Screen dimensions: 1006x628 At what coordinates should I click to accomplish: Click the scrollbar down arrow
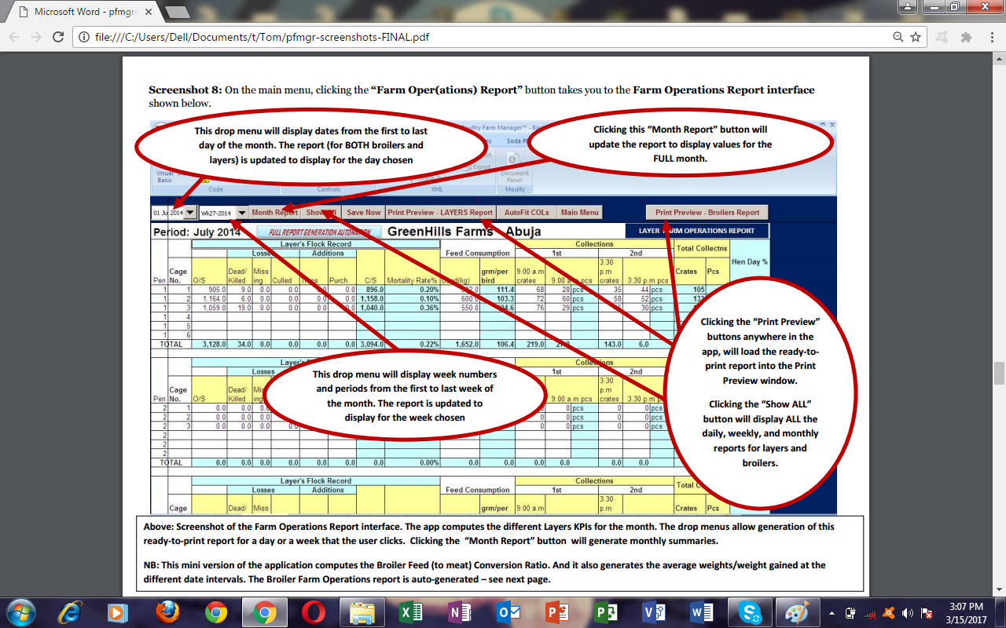pyautogui.click(x=999, y=590)
